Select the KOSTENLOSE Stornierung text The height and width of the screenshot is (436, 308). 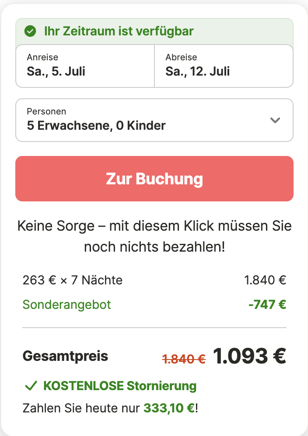pyautogui.click(x=120, y=386)
